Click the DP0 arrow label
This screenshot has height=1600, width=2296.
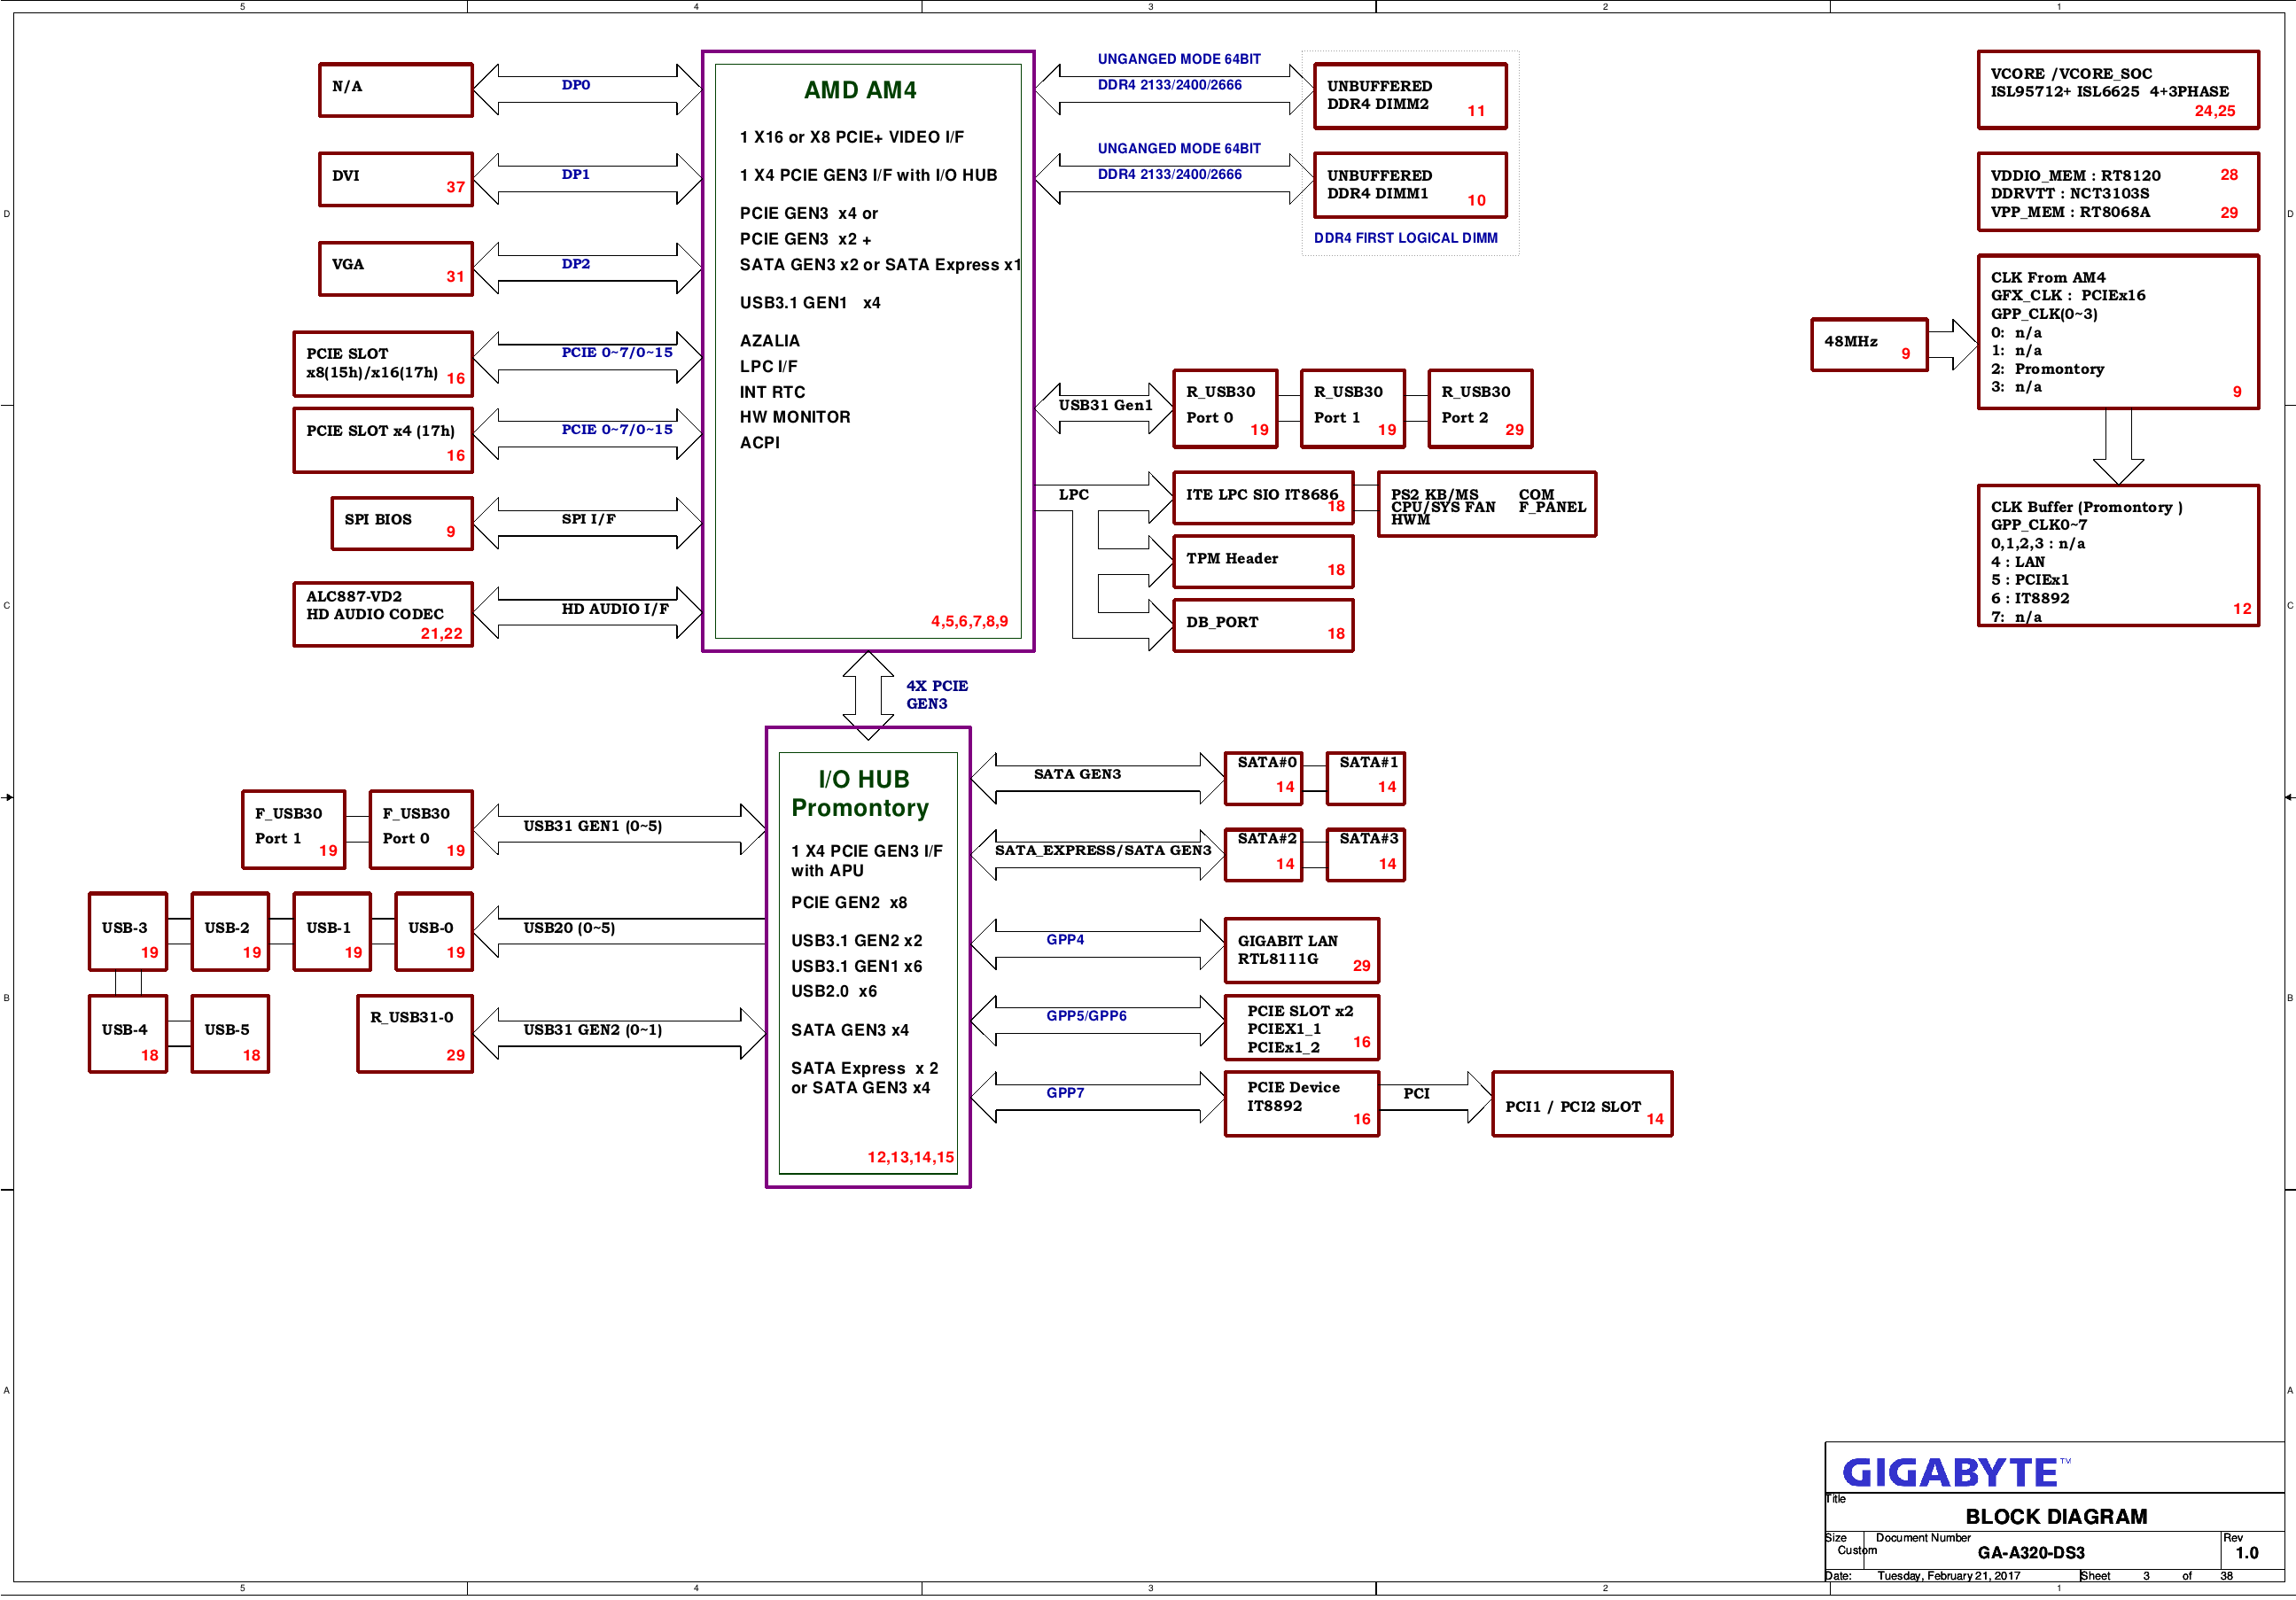(x=576, y=85)
